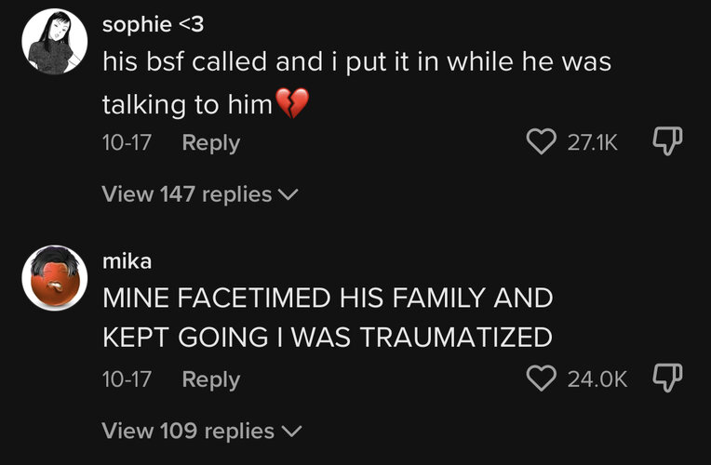Like sophie's comment with the heart icon
Screen dimensions: 711x465
coord(542,142)
